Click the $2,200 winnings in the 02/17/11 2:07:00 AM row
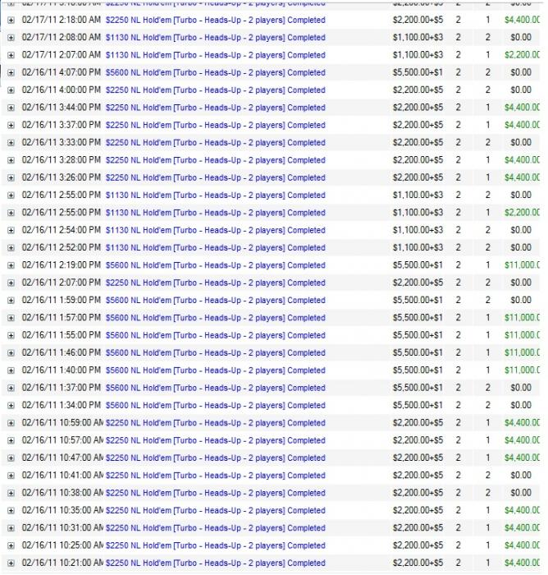Screen dimensions: 548x575 (522, 55)
